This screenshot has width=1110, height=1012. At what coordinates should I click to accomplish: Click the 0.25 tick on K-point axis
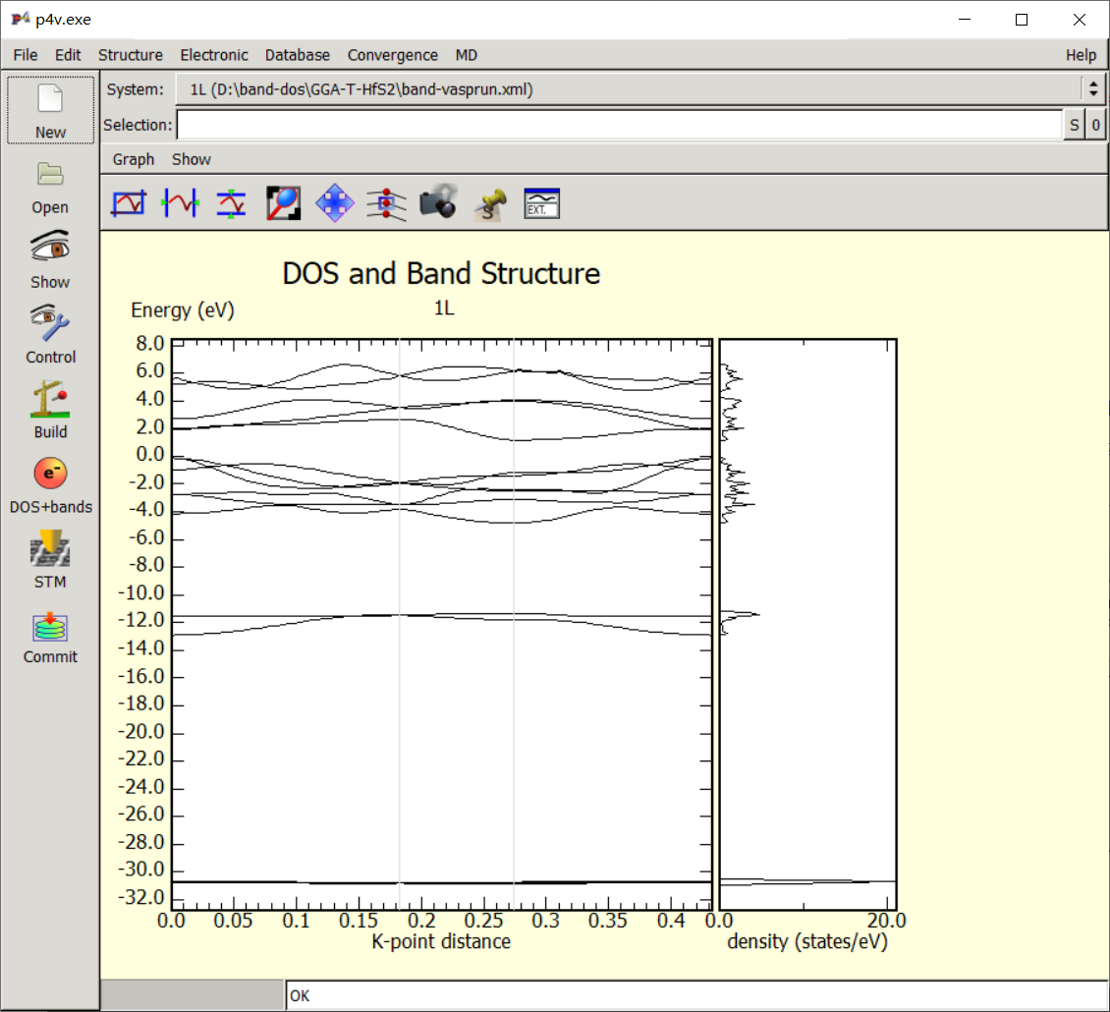pos(483,920)
